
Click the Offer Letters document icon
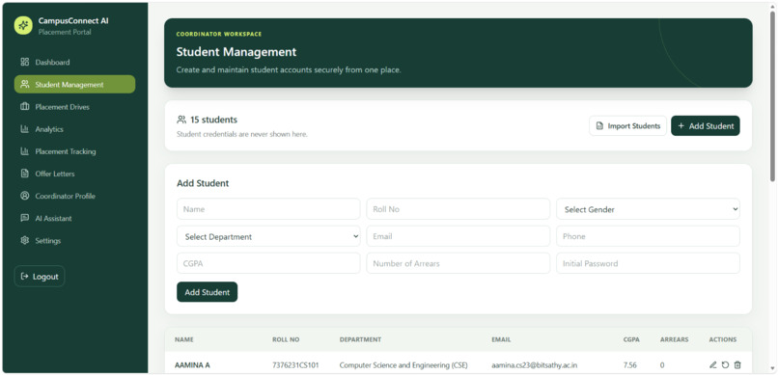point(25,174)
